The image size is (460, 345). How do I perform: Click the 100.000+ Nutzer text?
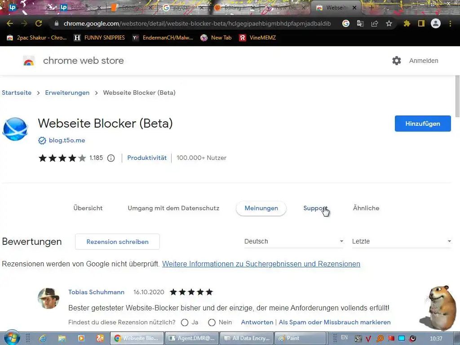[x=202, y=158]
